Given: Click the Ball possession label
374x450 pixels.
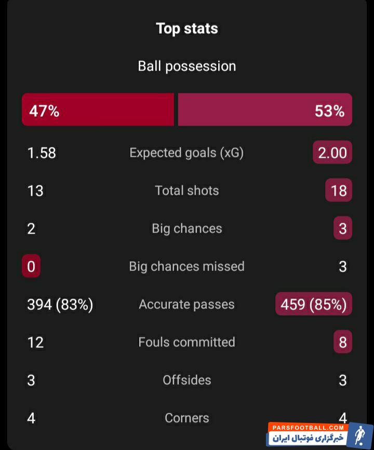Looking at the screenshot, I should pyautogui.click(x=187, y=66).
